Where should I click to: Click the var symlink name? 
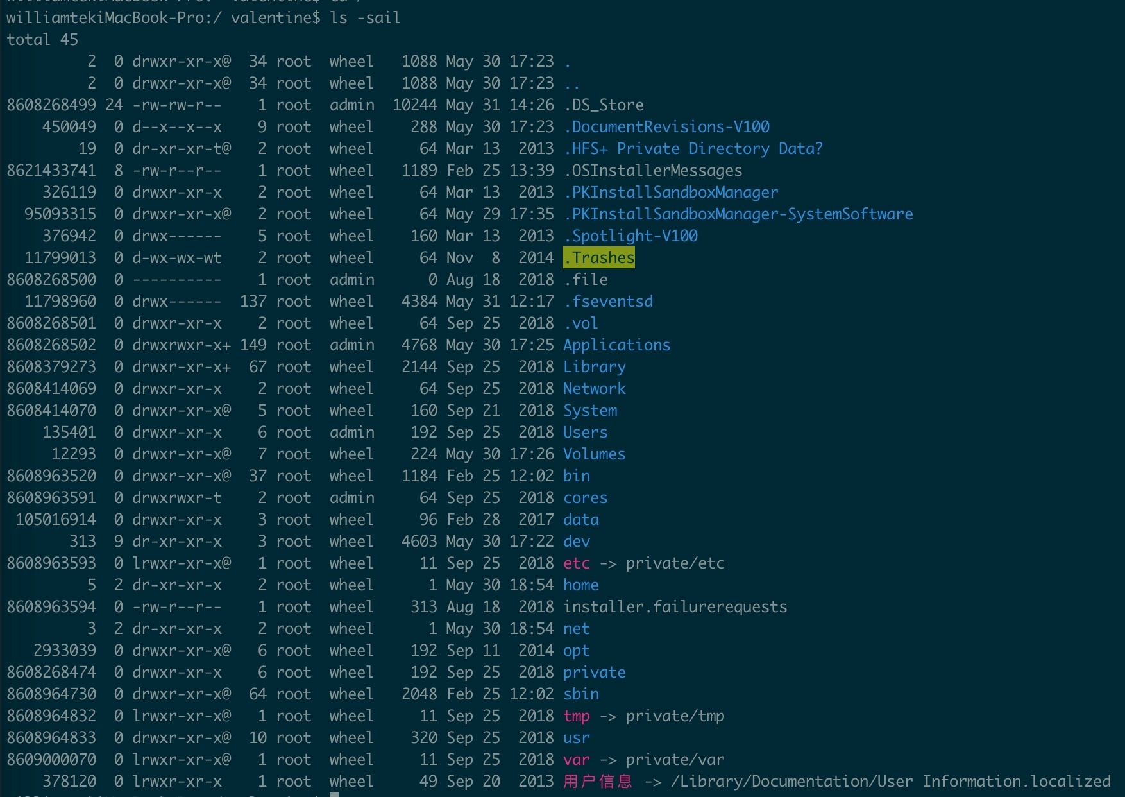click(576, 760)
